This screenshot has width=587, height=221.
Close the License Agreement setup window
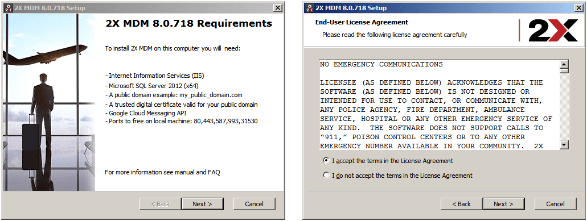578,8
